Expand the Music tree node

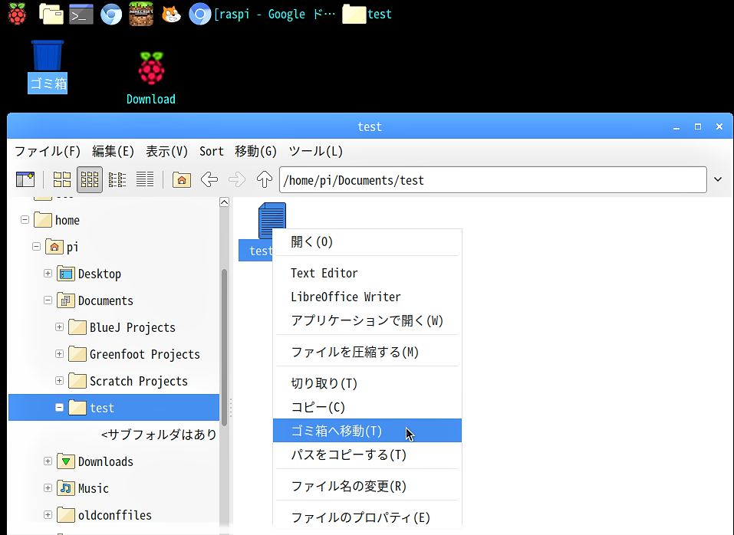[x=48, y=487]
